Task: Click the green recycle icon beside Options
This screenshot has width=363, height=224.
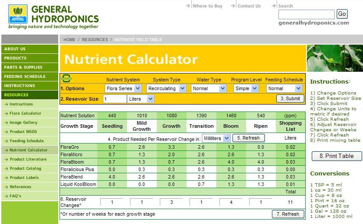Action: click(67, 78)
